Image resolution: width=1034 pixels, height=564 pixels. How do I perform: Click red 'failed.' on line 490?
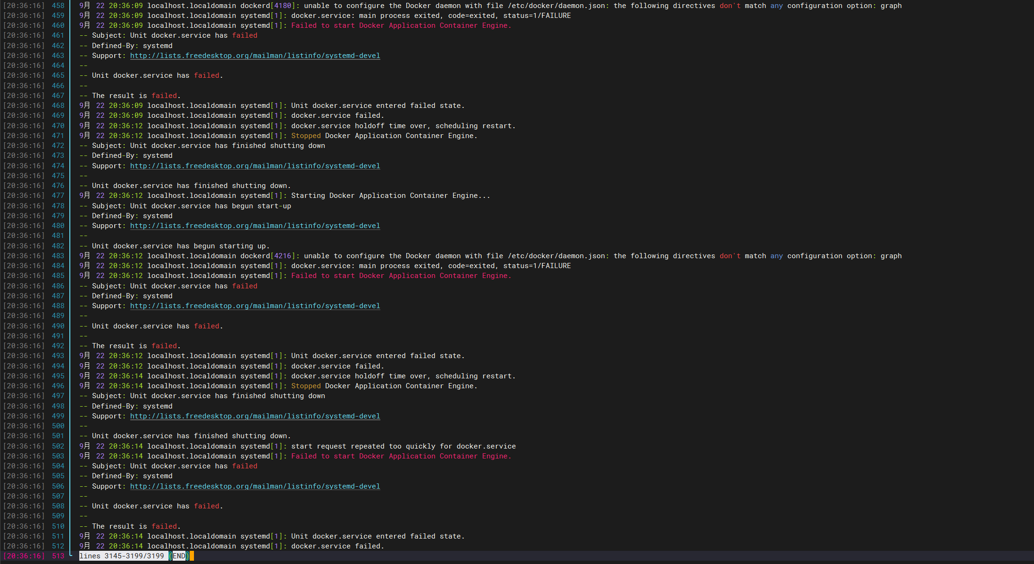(x=209, y=326)
